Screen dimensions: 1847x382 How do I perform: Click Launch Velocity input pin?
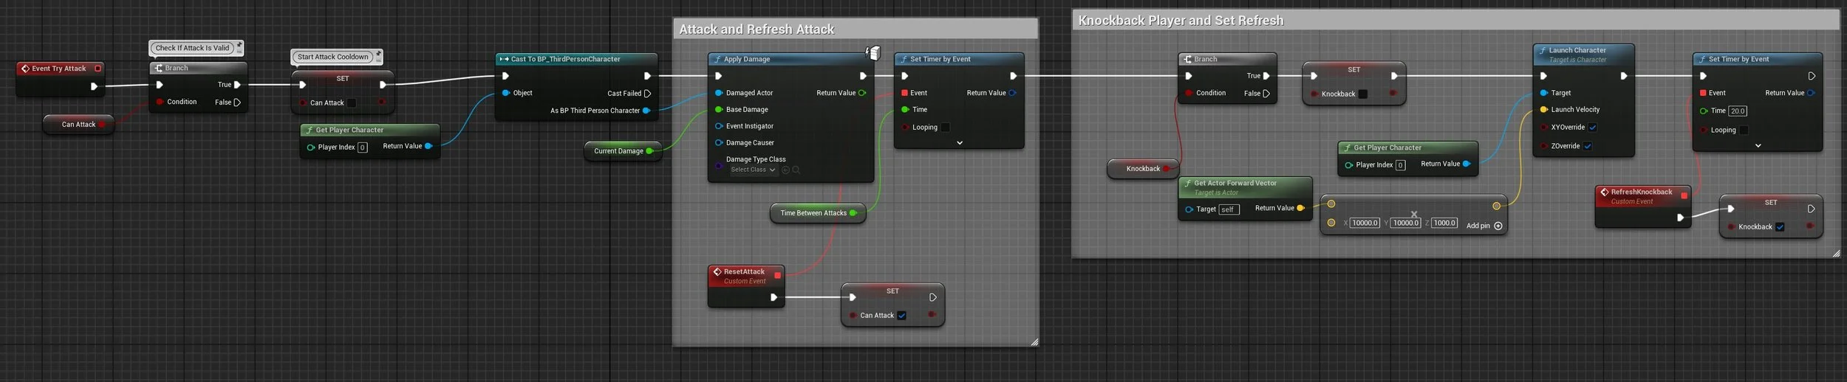pyautogui.click(x=1543, y=109)
